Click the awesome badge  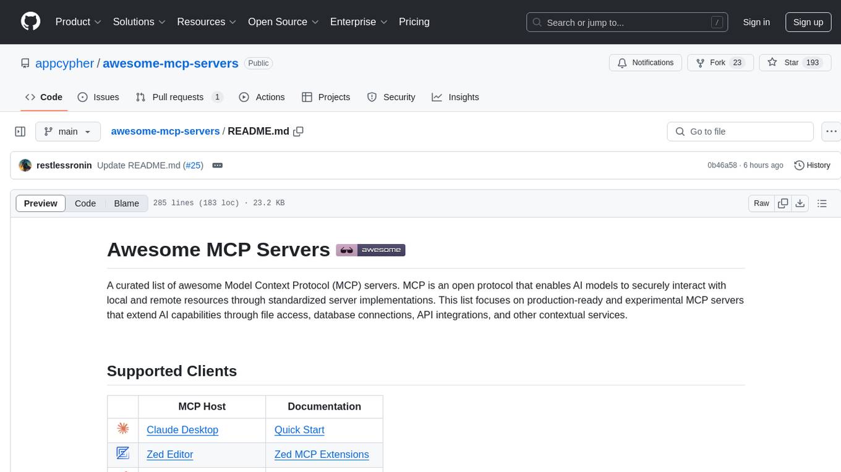pos(370,250)
